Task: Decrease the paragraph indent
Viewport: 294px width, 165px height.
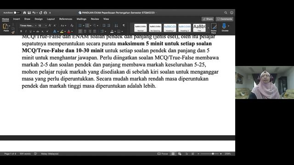Action: (104, 26)
